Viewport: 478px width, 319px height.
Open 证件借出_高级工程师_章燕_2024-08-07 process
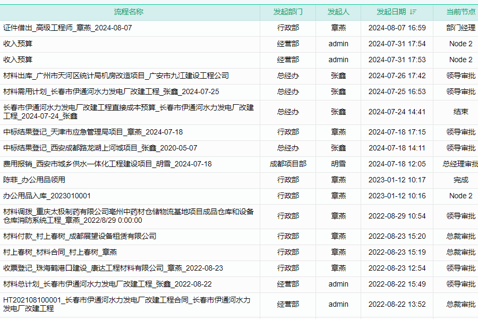67,28
